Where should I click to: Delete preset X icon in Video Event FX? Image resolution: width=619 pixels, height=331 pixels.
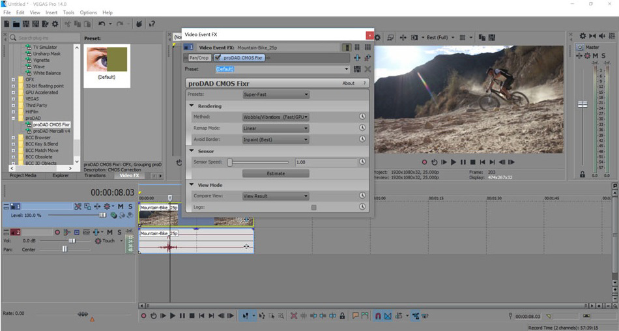pyautogui.click(x=367, y=69)
